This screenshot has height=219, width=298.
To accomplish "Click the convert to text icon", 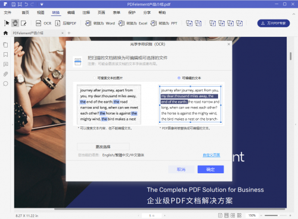I will [x=198, y=23].
